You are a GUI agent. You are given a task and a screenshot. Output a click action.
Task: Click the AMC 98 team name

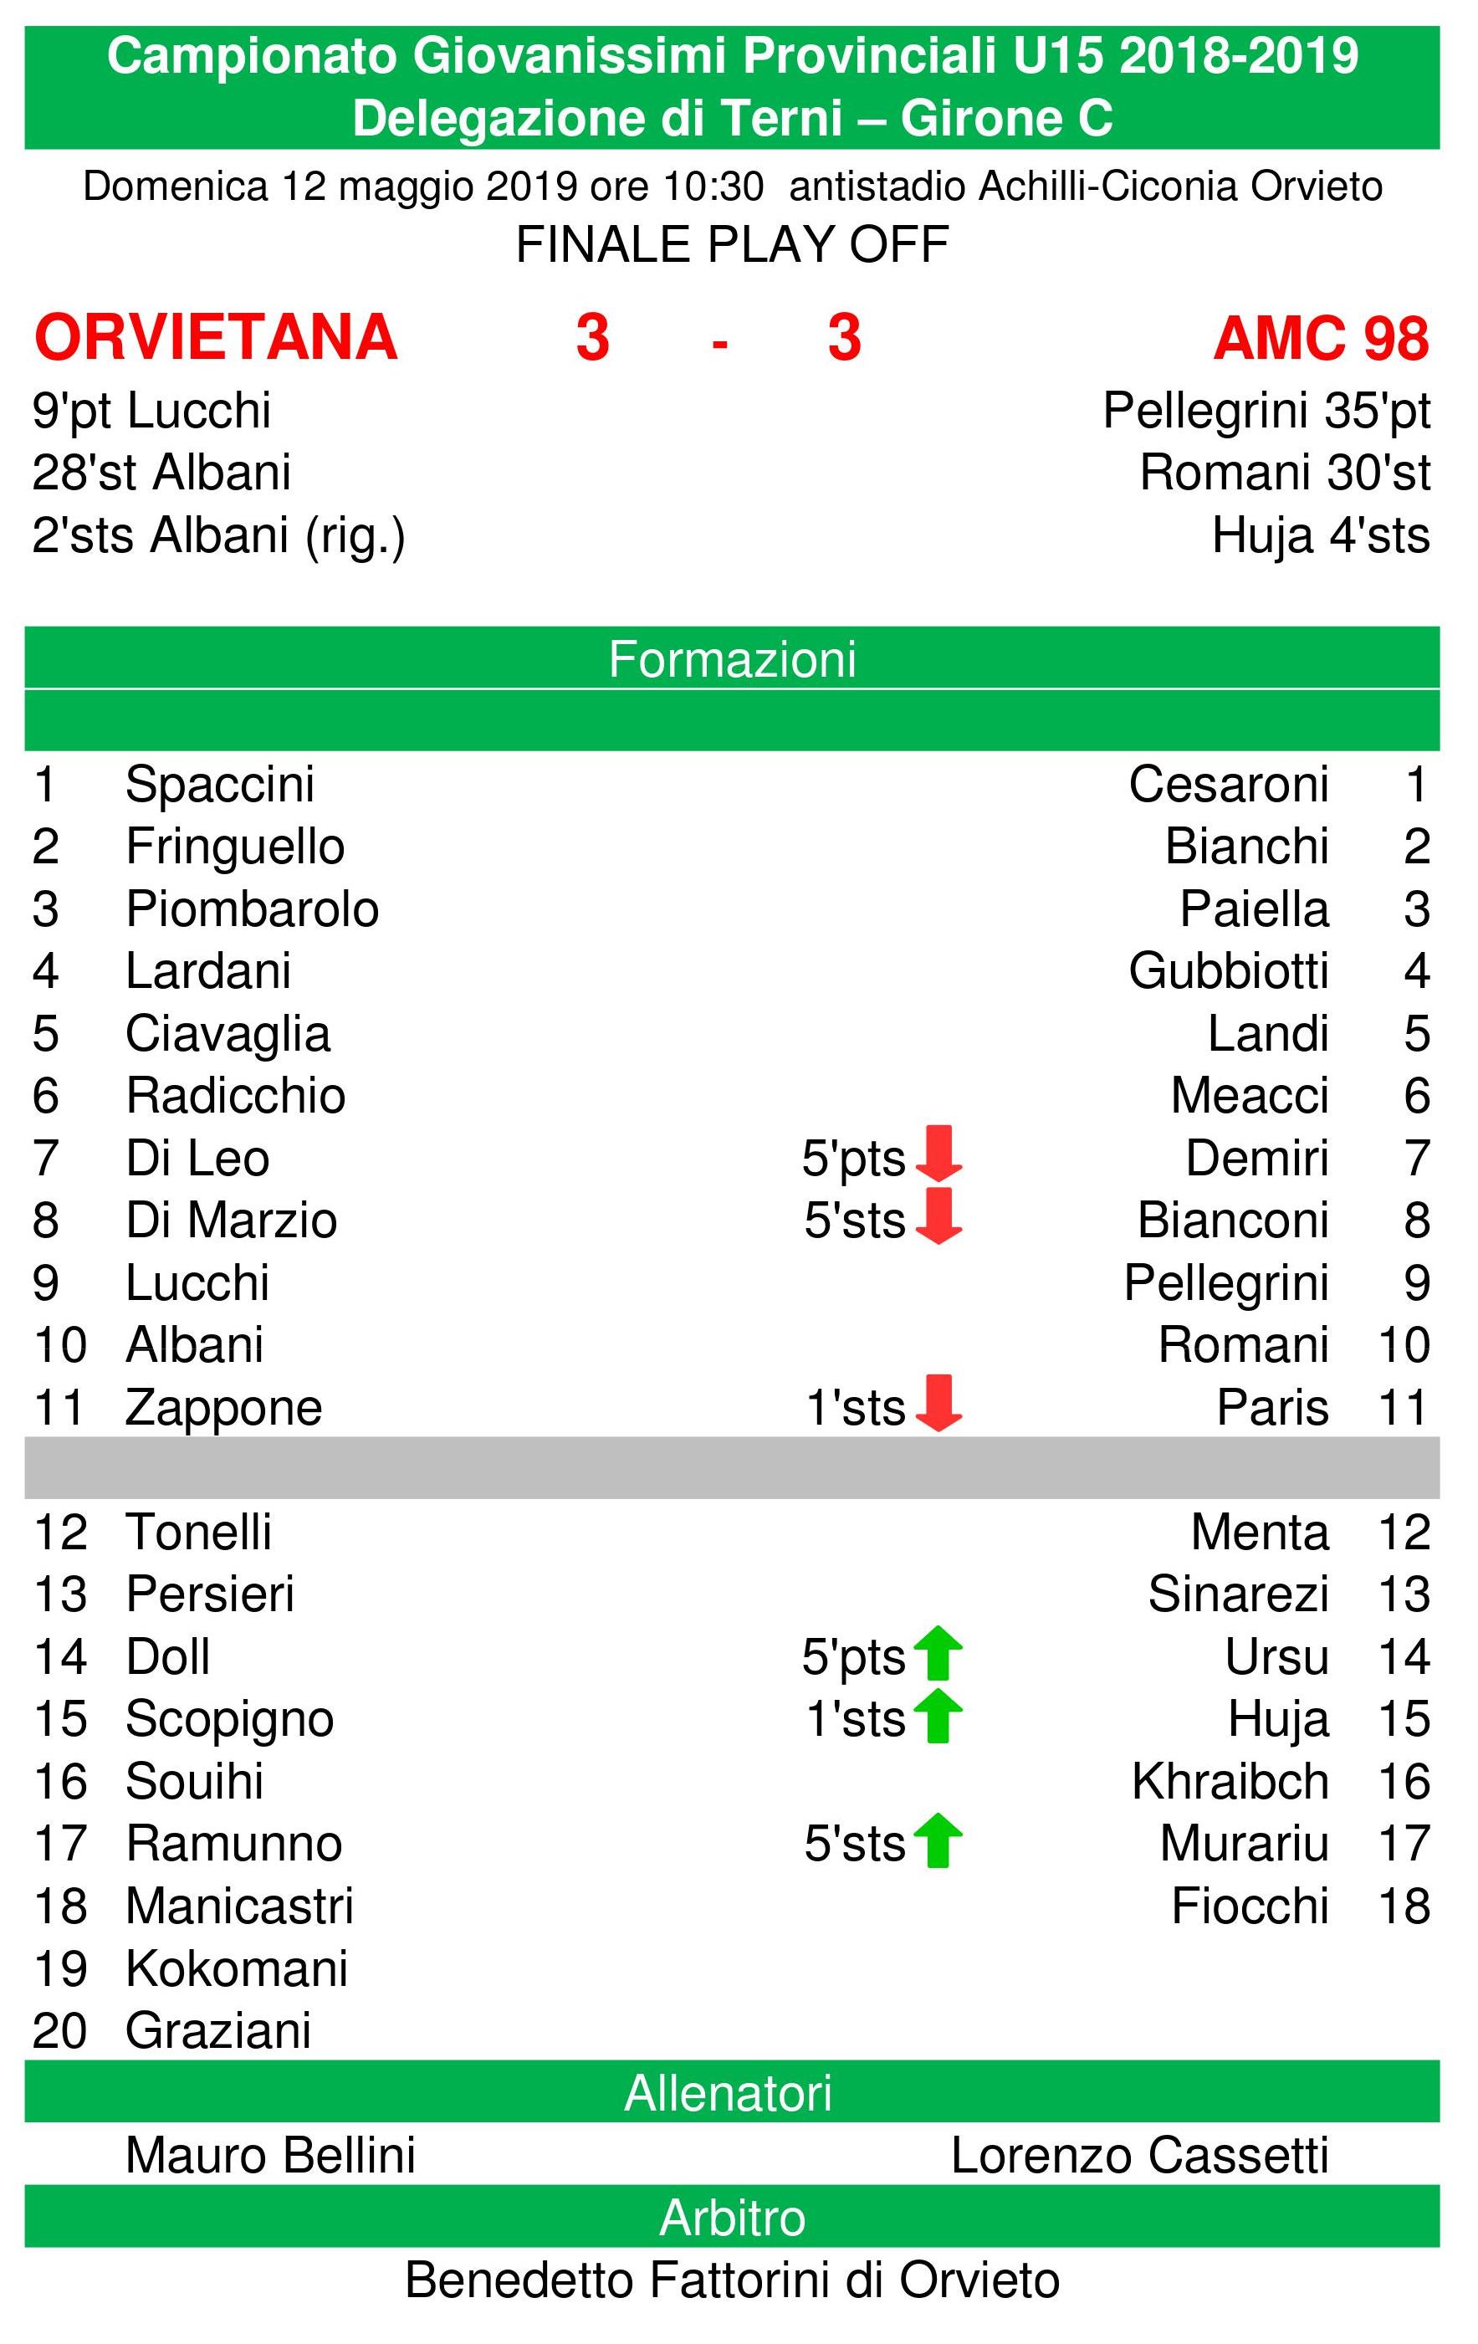click(1321, 339)
